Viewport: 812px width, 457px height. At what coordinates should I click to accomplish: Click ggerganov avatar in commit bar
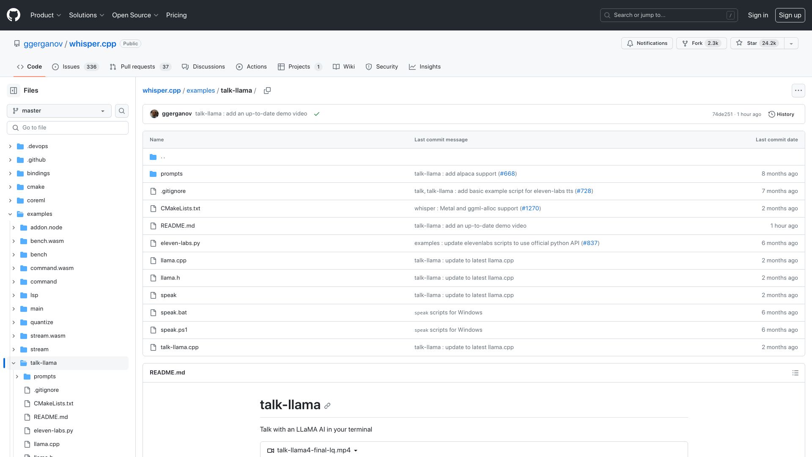click(154, 114)
